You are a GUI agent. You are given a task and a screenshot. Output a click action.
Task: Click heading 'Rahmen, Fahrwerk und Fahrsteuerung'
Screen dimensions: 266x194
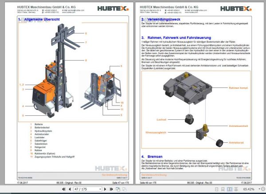tap(179, 38)
